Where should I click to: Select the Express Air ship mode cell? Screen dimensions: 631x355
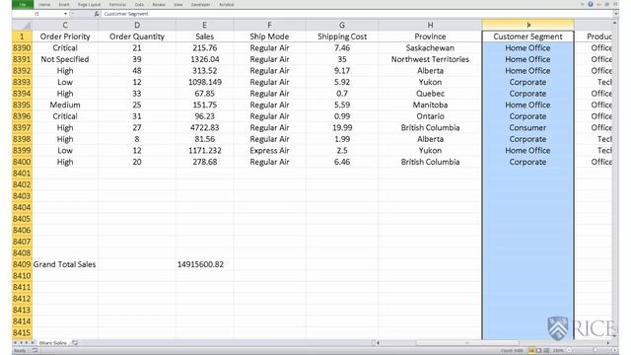(x=269, y=151)
